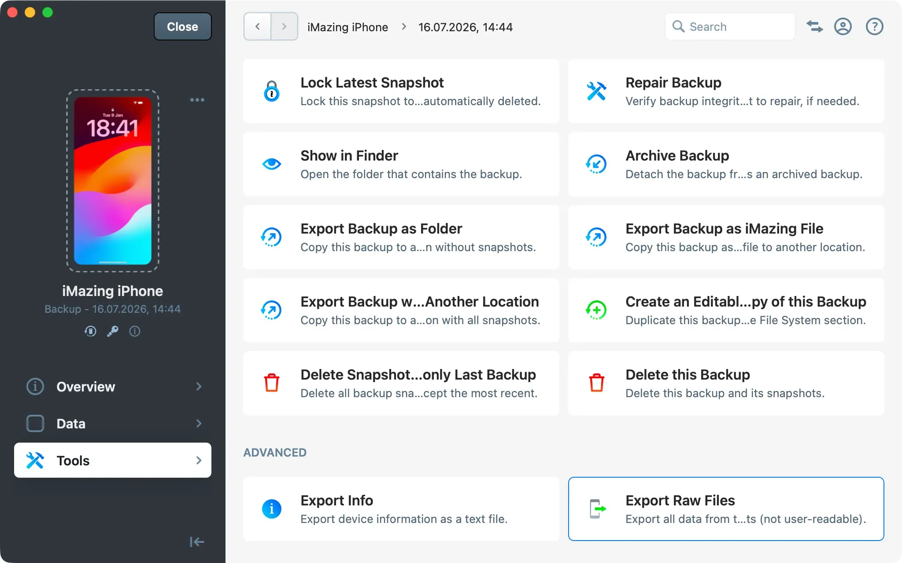Screen dimensions: 902x563
Task: Click the iPhone device image
Action: point(113,181)
